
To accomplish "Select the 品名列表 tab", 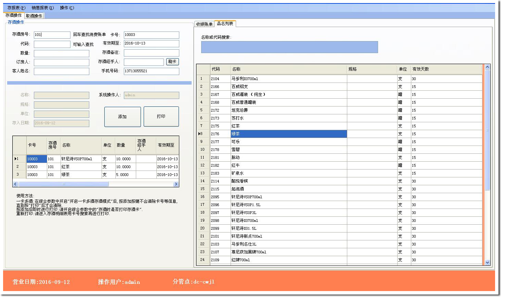I will click(x=225, y=24).
